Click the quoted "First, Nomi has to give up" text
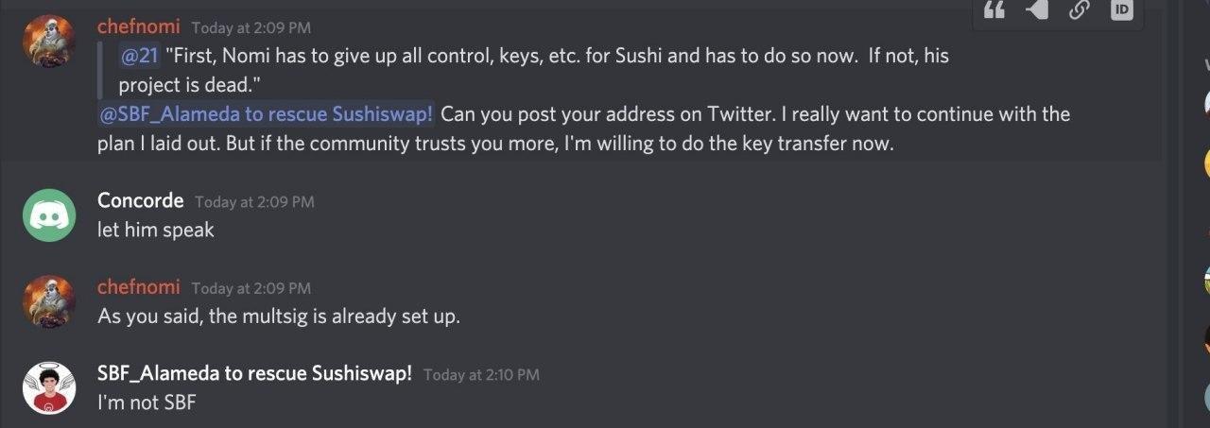The image size is (1210, 428). pyautogui.click(x=534, y=70)
